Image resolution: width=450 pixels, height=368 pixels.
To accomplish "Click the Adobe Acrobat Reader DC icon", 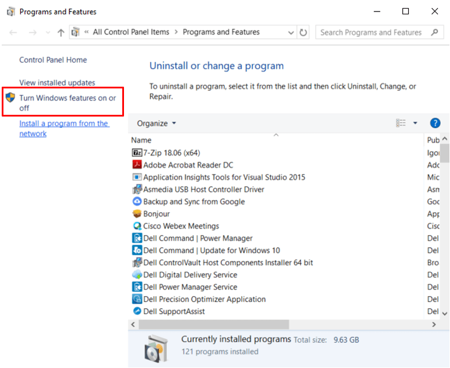I will click(137, 165).
